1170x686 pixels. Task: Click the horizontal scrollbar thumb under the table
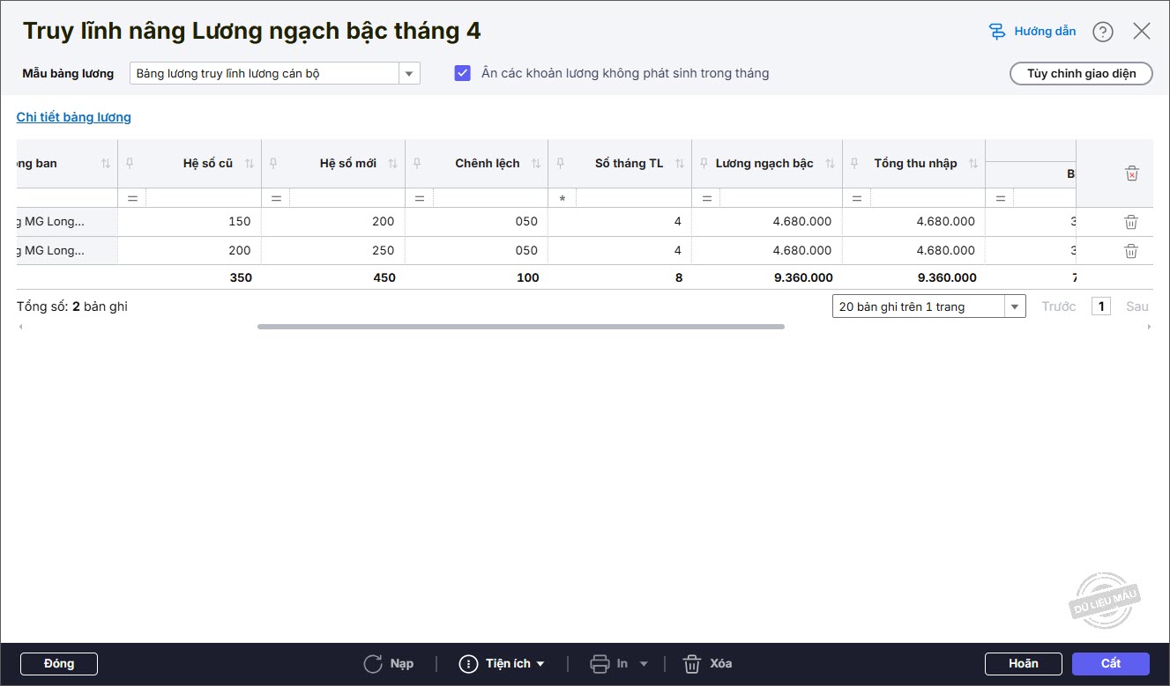click(521, 327)
